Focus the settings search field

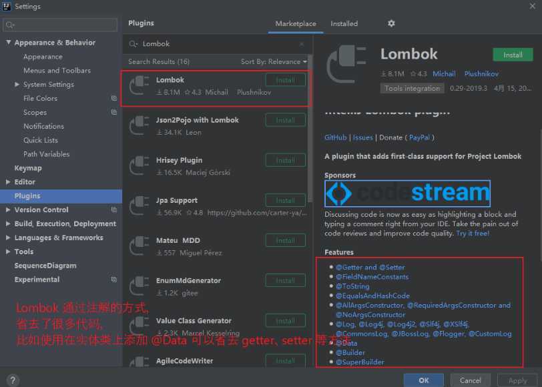tap(60, 25)
